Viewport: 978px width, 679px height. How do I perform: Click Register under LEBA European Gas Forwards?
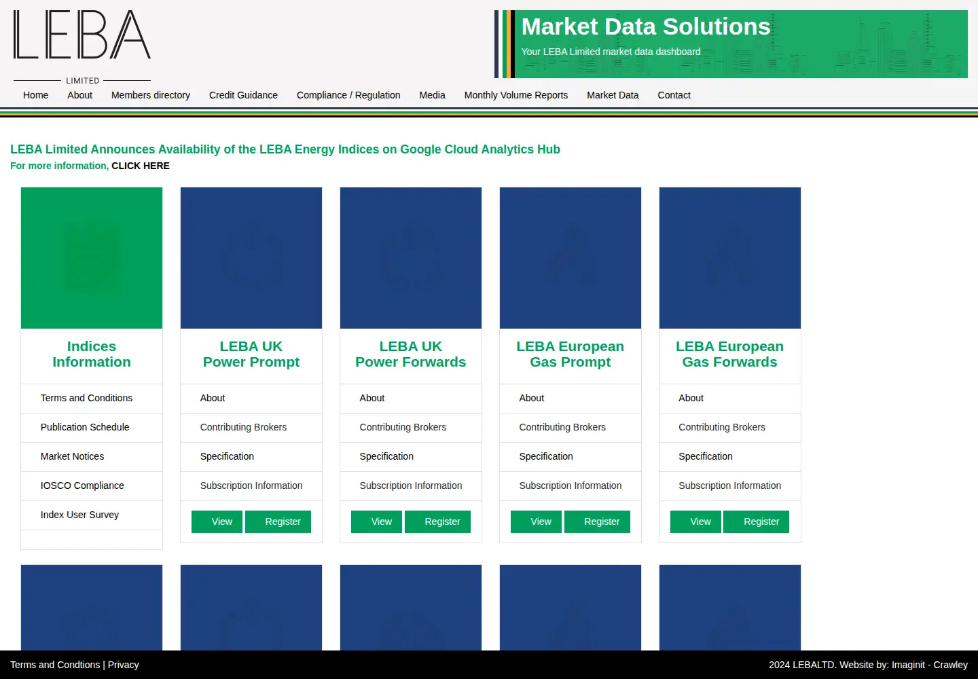coord(757,521)
